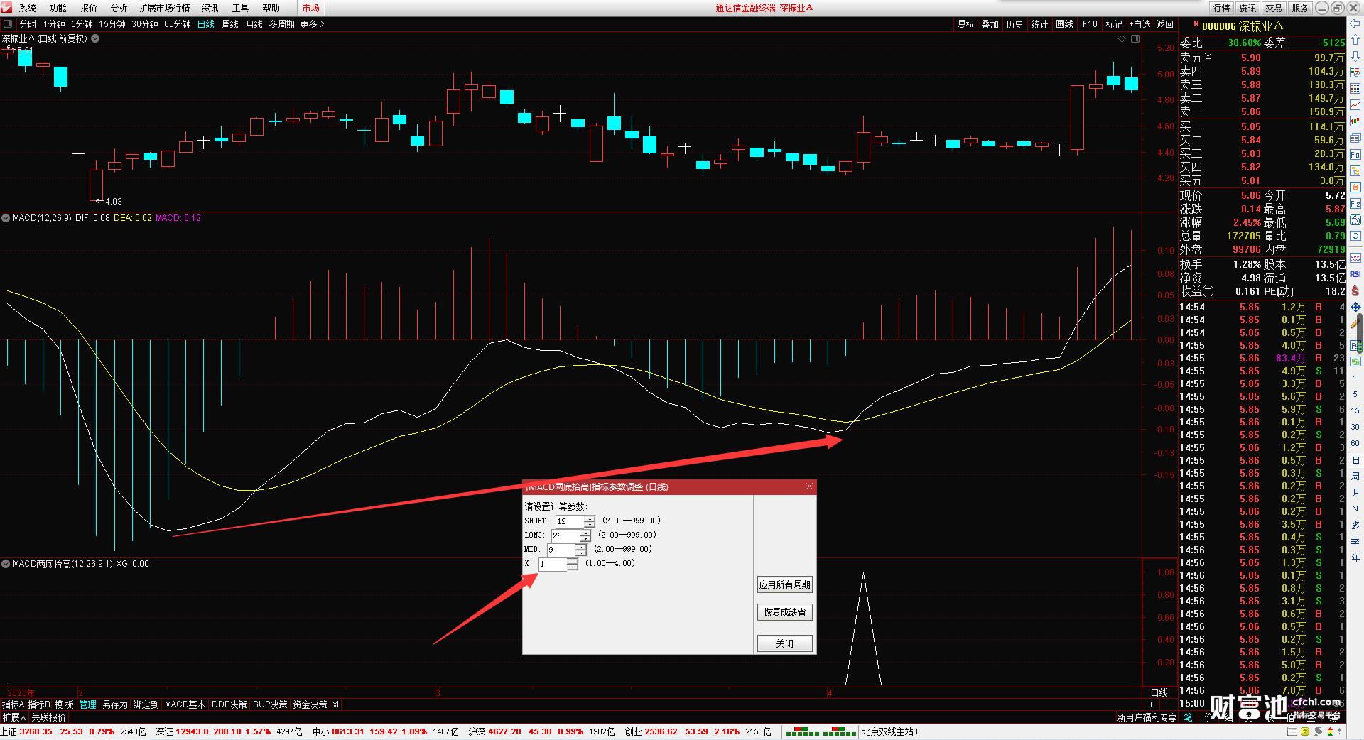1364x740 pixels.
Task: Click 应用所有周期 button in dialog
Action: coord(784,584)
